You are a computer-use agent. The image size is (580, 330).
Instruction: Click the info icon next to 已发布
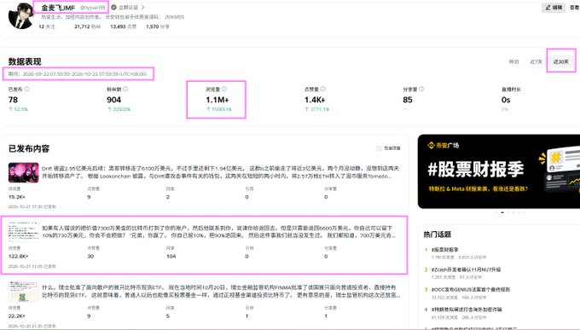tap(27, 90)
